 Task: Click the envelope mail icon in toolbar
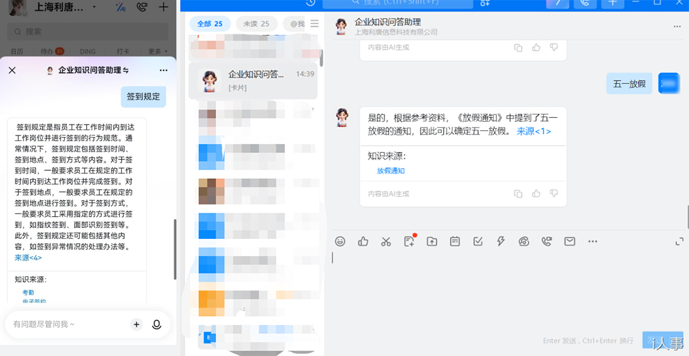pos(570,242)
